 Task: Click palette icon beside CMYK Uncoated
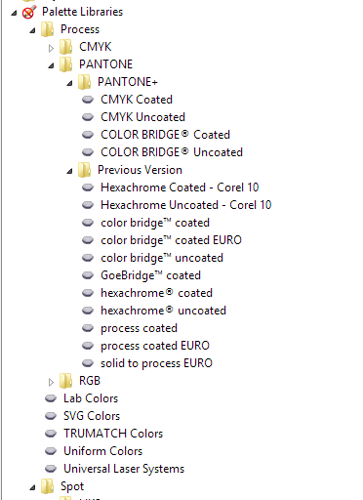[x=88, y=117]
